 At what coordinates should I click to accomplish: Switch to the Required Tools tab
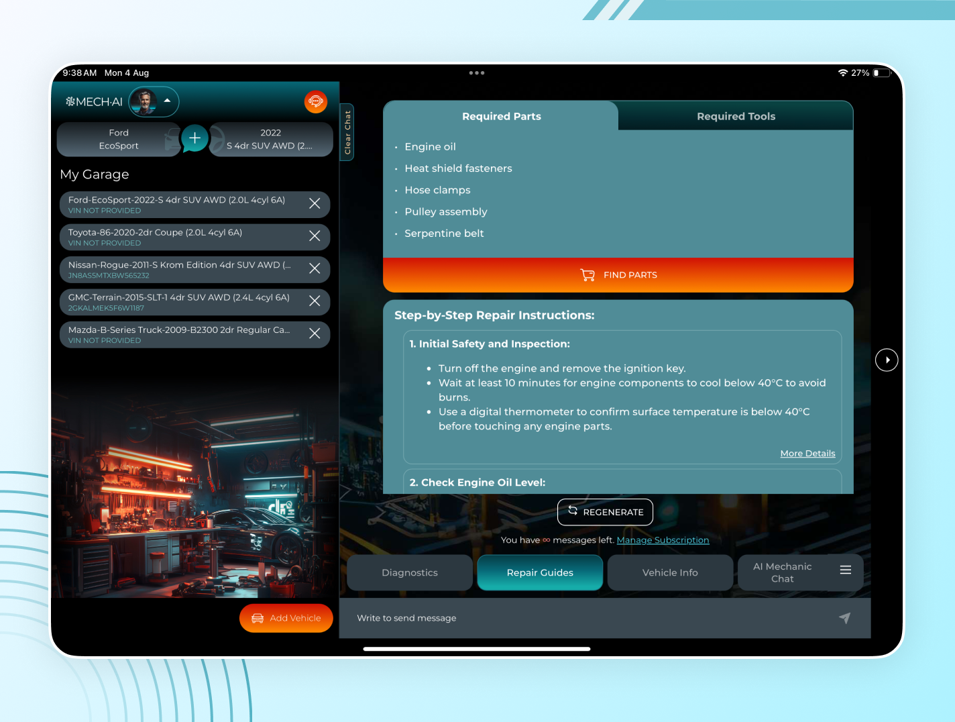click(x=736, y=116)
